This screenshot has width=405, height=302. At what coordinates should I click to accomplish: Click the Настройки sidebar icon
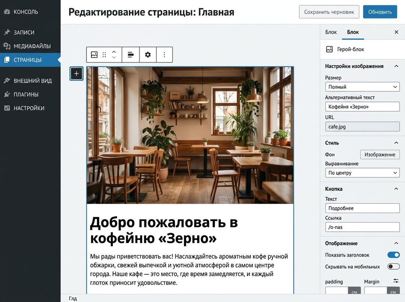click(x=7, y=108)
